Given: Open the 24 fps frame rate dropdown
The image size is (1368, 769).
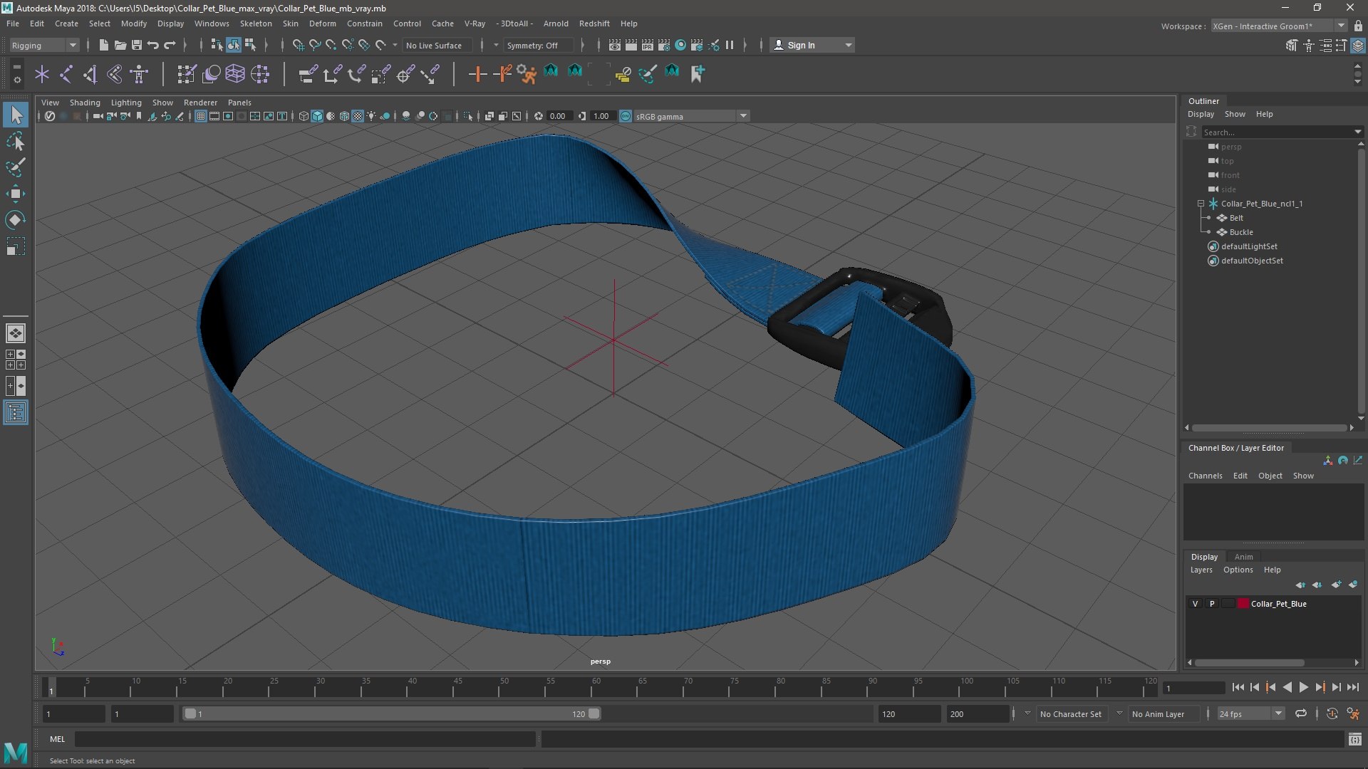Looking at the screenshot, I should [x=1250, y=713].
